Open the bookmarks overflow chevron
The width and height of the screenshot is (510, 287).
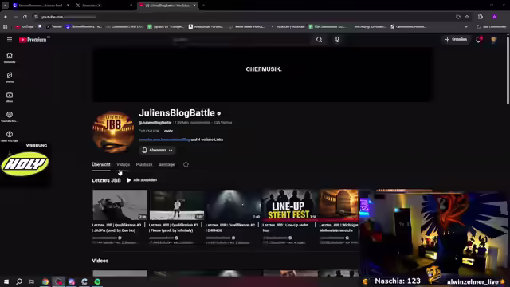tap(466, 26)
